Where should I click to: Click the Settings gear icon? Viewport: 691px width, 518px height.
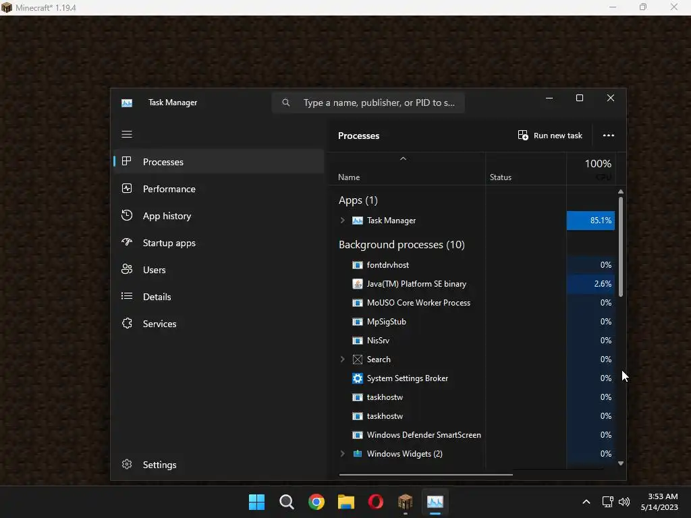click(127, 464)
